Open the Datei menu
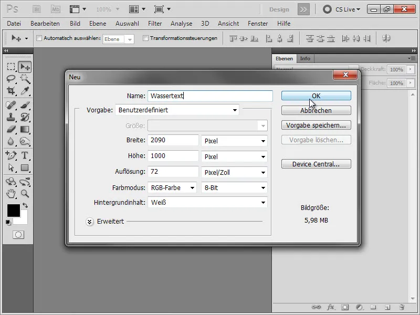 point(14,24)
